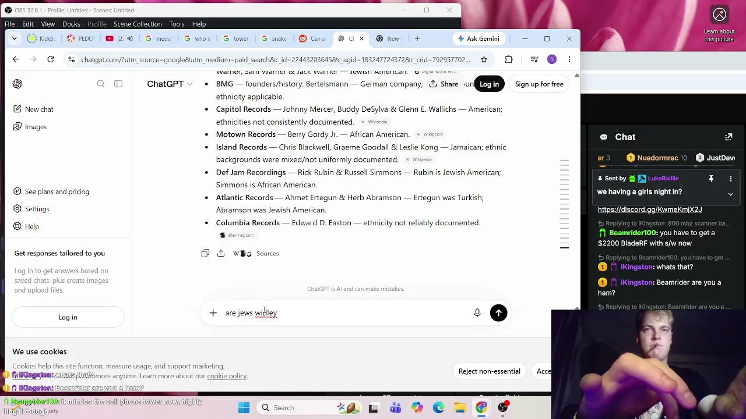Open Microsoft Teams from taskbar
This screenshot has height=419, width=746.
395,408
